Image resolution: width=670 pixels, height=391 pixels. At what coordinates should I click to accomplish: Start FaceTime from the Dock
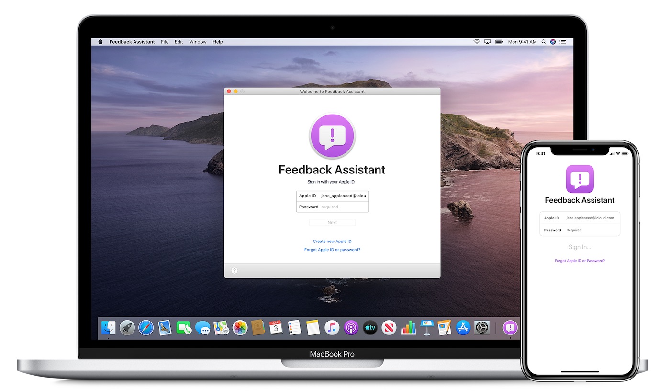click(184, 328)
